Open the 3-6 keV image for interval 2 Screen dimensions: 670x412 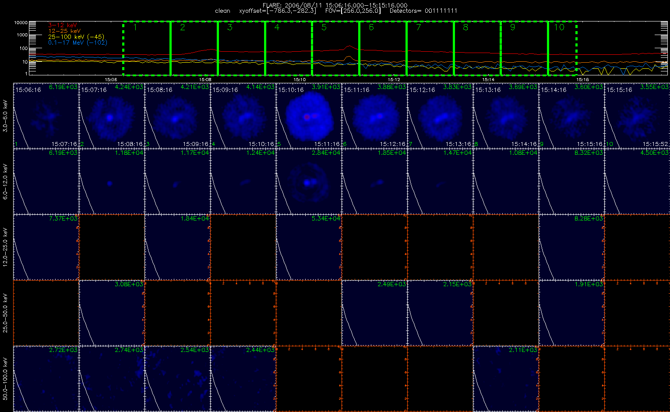(112, 116)
